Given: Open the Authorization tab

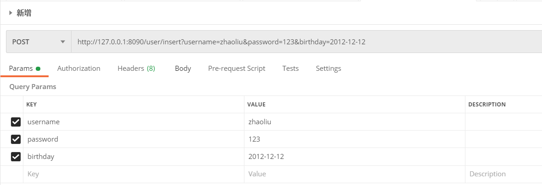Looking at the screenshot, I should pyautogui.click(x=79, y=69).
